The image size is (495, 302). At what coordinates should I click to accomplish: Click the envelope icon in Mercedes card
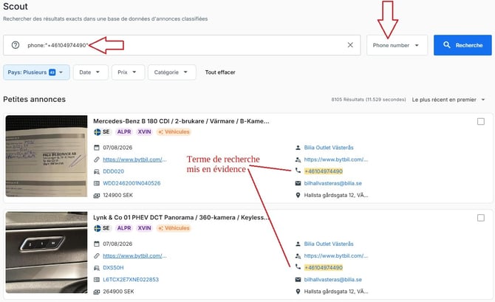click(298, 183)
